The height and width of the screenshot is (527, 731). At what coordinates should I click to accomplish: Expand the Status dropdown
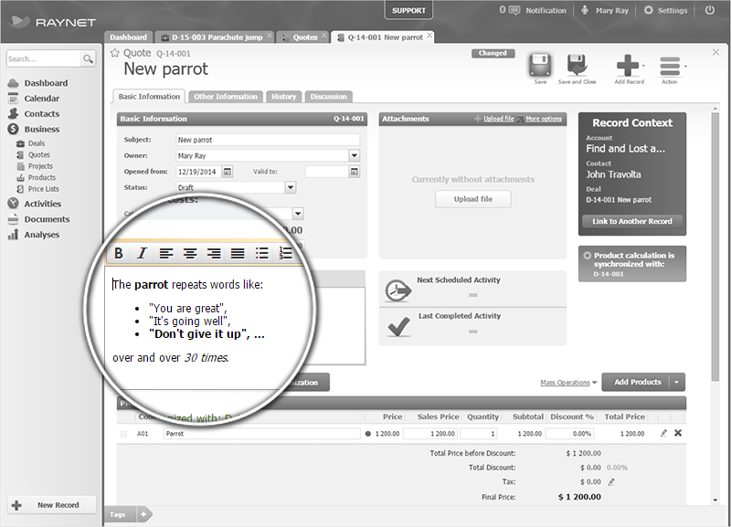pos(291,187)
